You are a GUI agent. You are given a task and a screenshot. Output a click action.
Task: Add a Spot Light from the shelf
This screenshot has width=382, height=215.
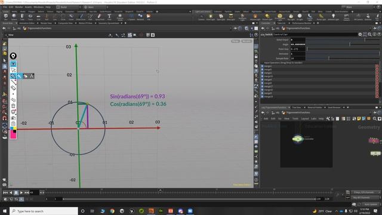[221, 17]
